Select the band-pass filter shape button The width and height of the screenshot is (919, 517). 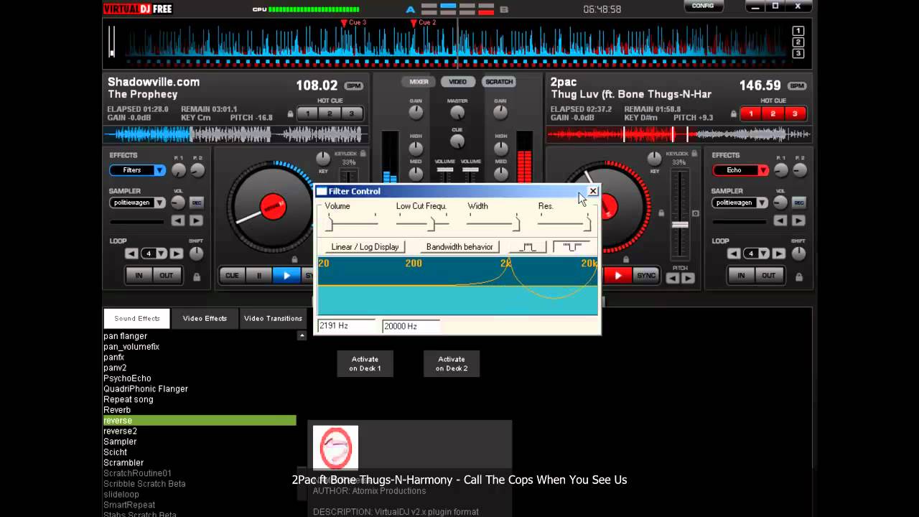[x=528, y=246]
